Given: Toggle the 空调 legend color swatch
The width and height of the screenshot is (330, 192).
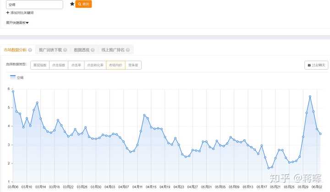Looking at the screenshot, I should pos(12,77).
